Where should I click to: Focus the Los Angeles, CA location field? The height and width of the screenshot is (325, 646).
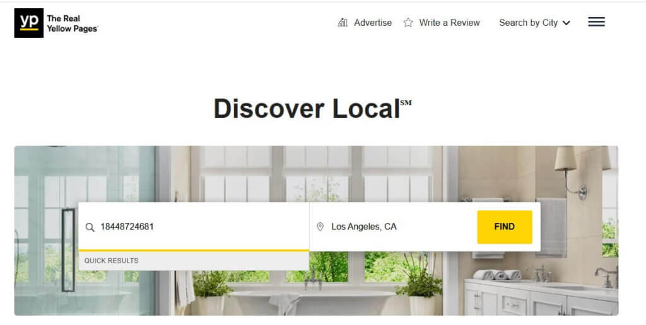pos(394,226)
